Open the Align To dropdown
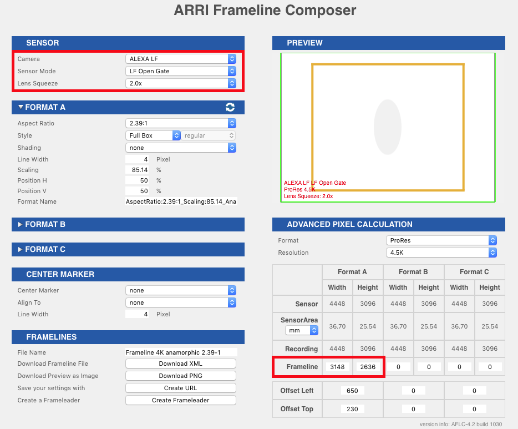This screenshot has height=429, width=518. pos(181,302)
